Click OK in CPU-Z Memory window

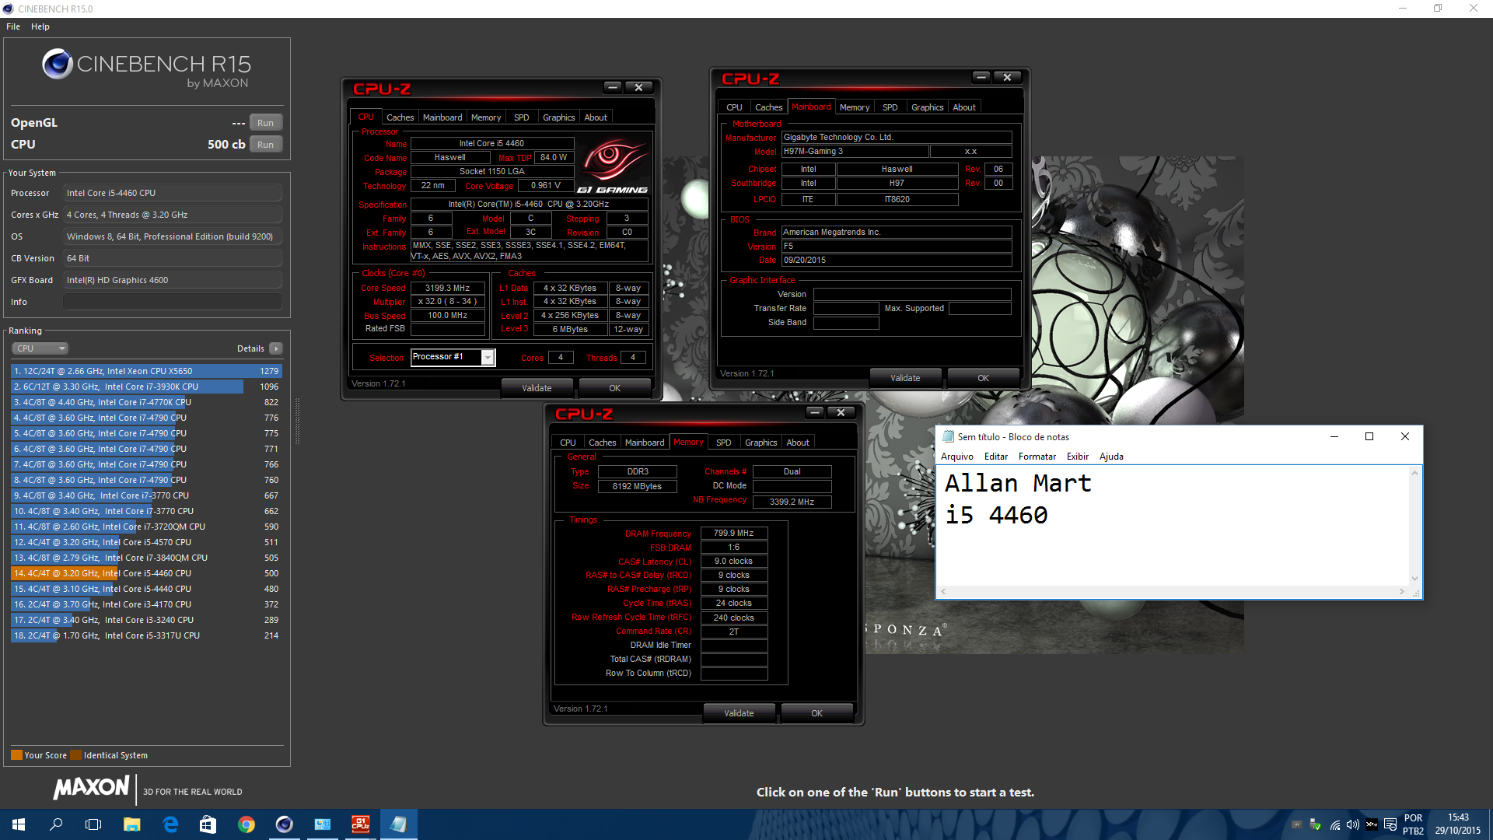pyautogui.click(x=816, y=713)
